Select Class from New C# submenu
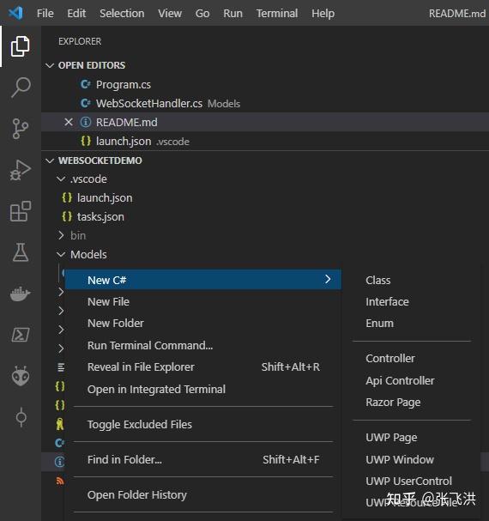The image size is (489, 521). point(378,281)
